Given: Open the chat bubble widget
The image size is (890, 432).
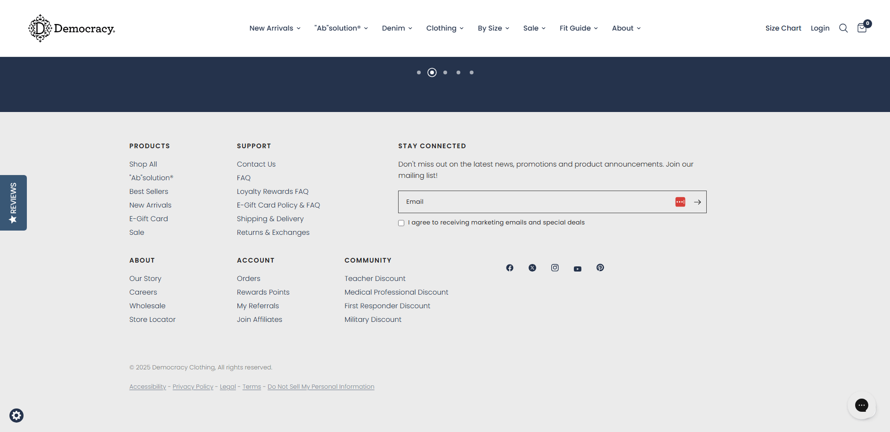Looking at the screenshot, I should click(861, 405).
